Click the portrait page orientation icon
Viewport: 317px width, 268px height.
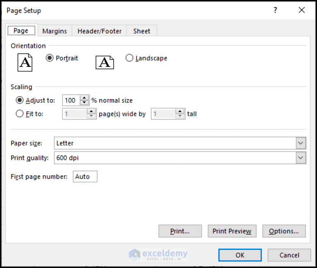click(25, 62)
